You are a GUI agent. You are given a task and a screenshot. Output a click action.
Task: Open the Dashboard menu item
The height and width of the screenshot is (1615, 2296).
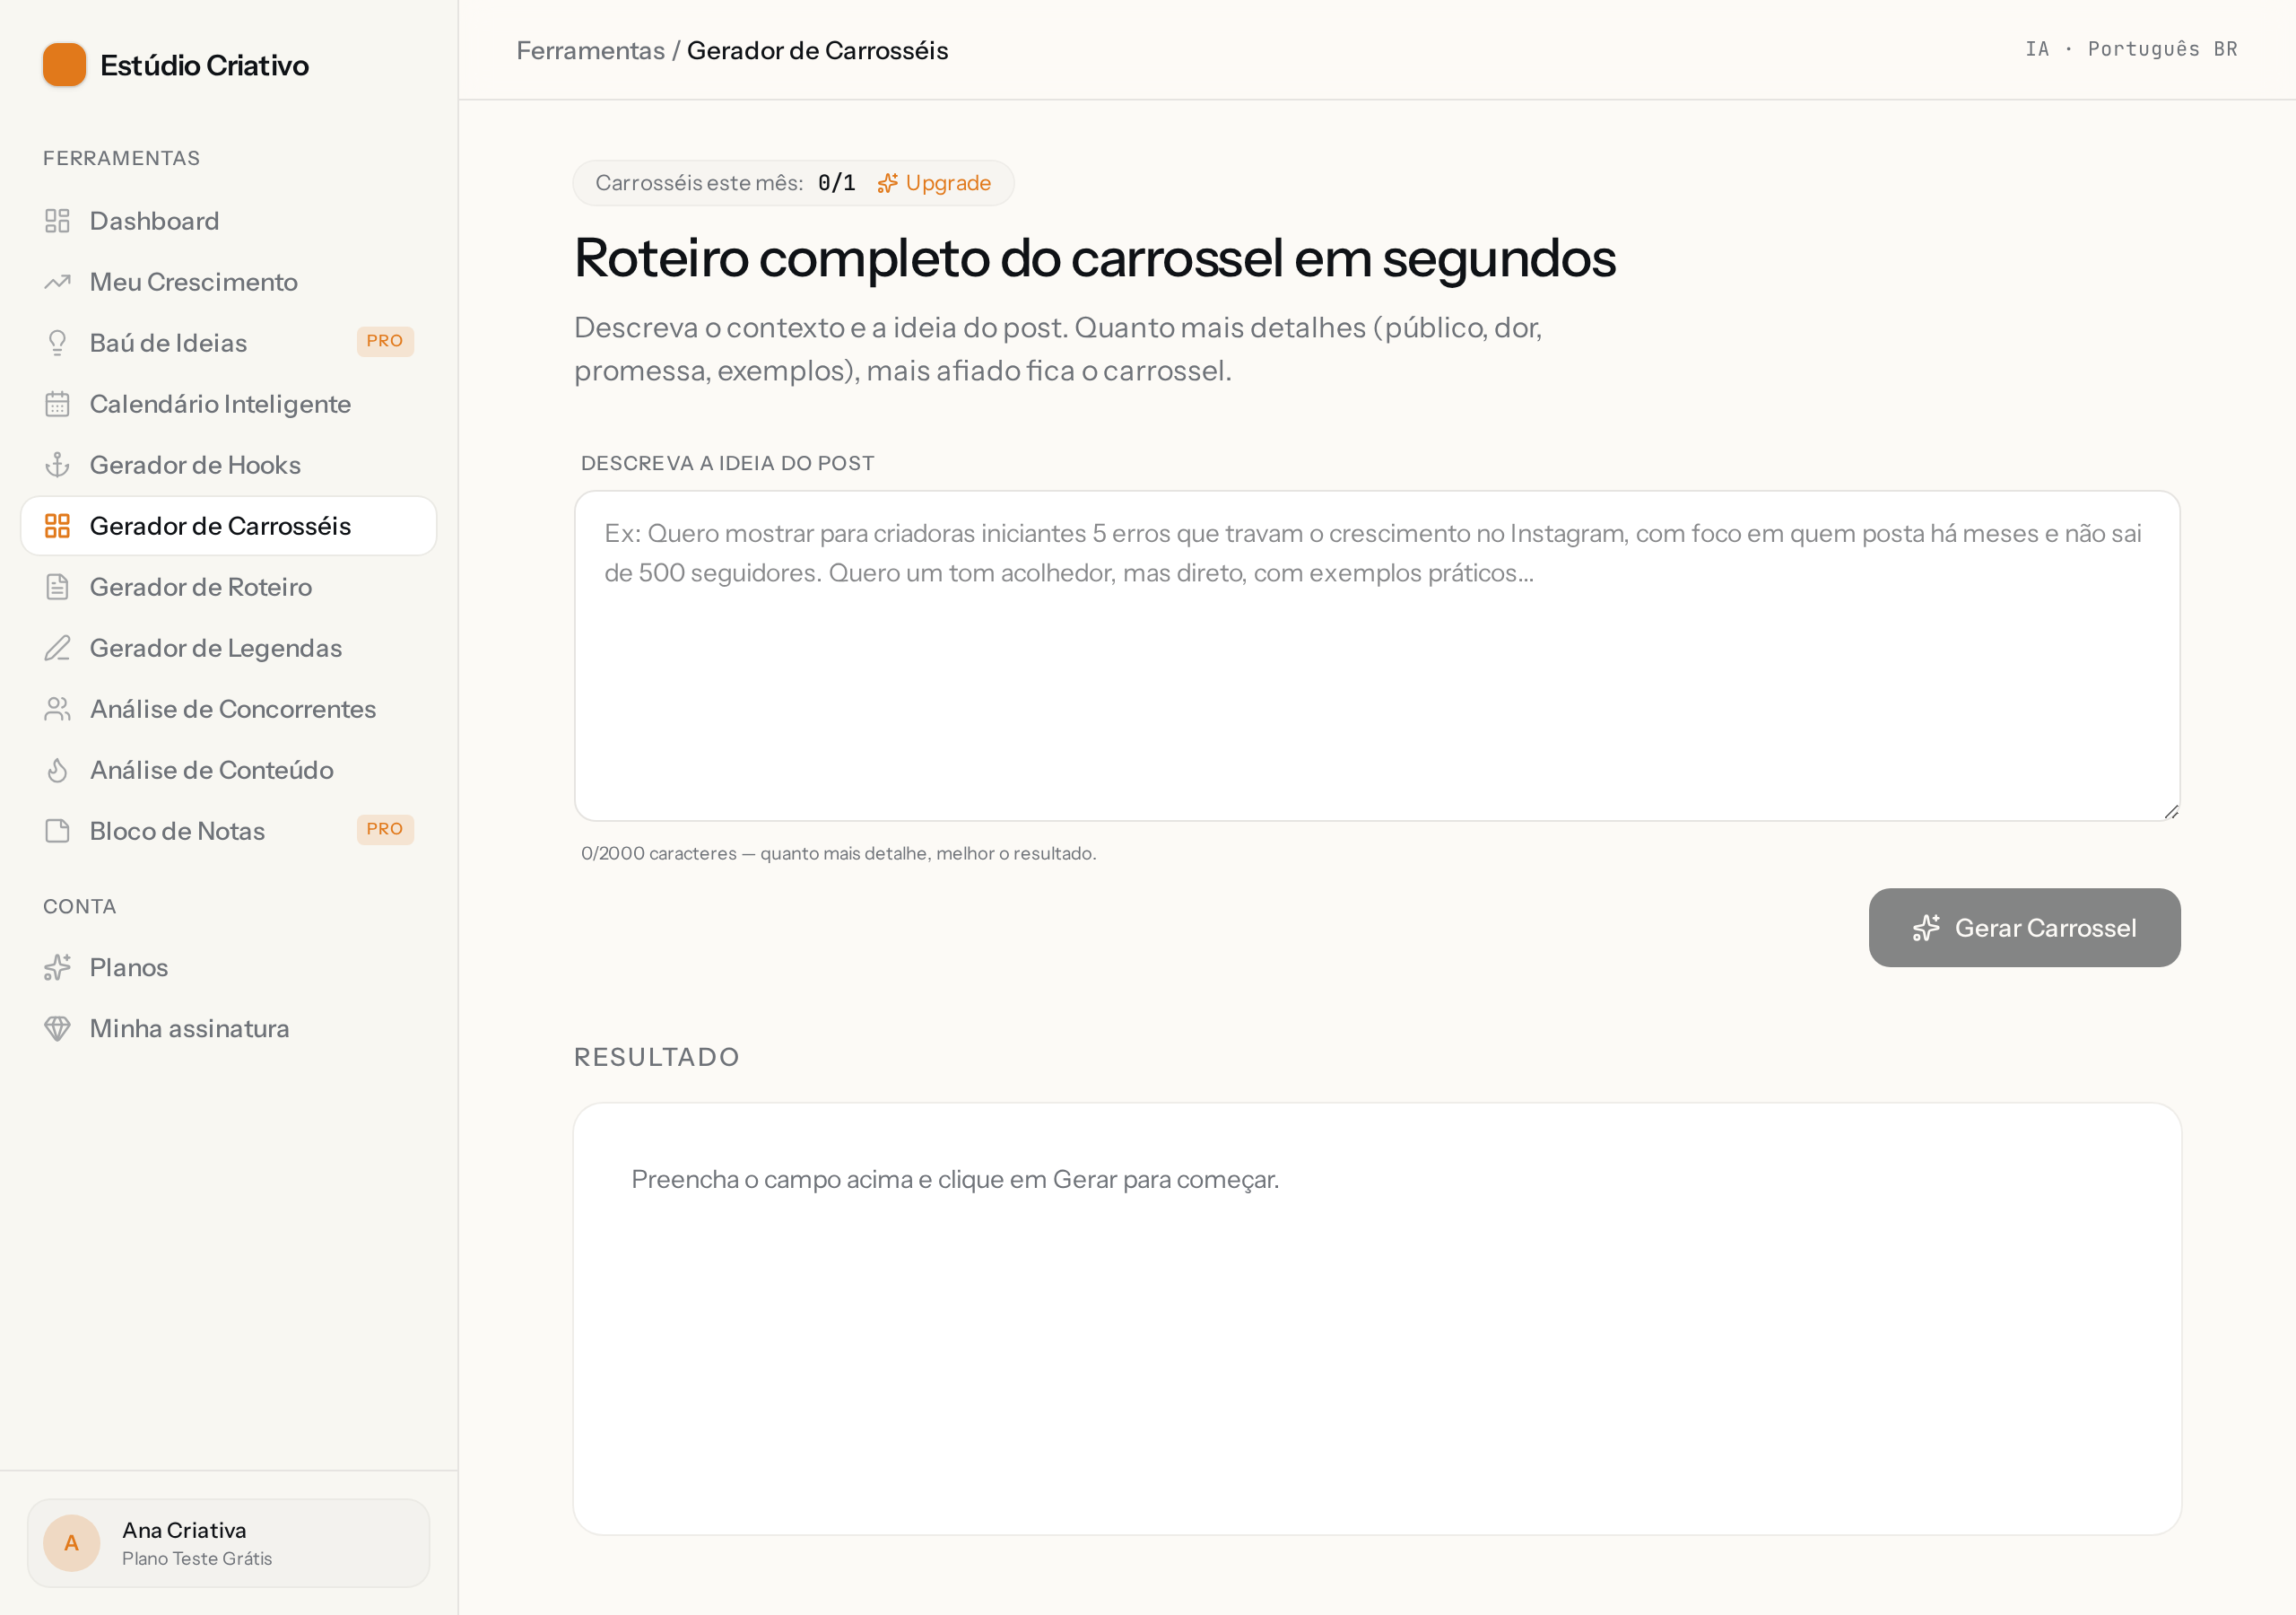[x=229, y=221]
